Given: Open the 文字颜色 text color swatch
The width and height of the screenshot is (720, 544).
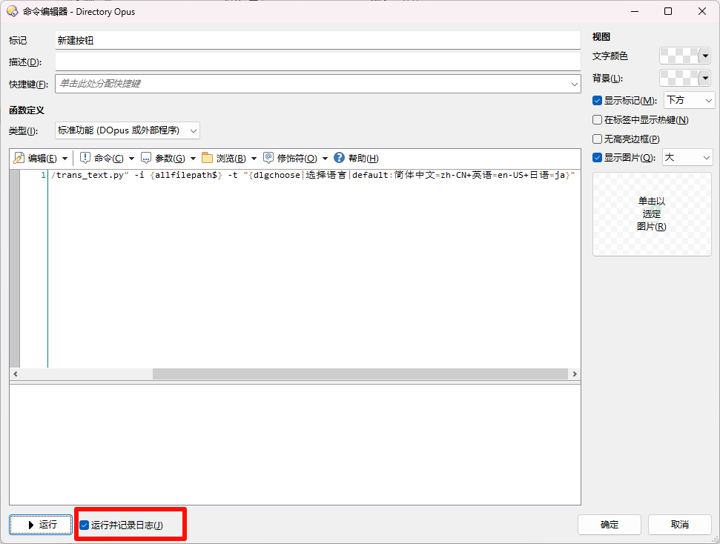Looking at the screenshot, I should (684, 56).
